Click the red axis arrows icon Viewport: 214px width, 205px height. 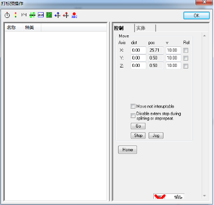[x=66, y=15]
